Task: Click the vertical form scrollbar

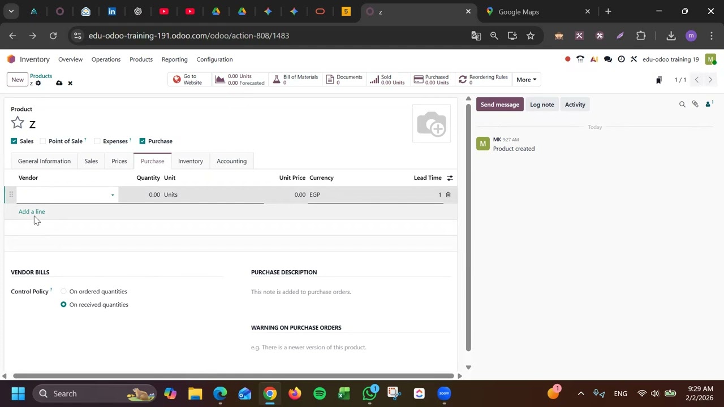Action: point(468,226)
